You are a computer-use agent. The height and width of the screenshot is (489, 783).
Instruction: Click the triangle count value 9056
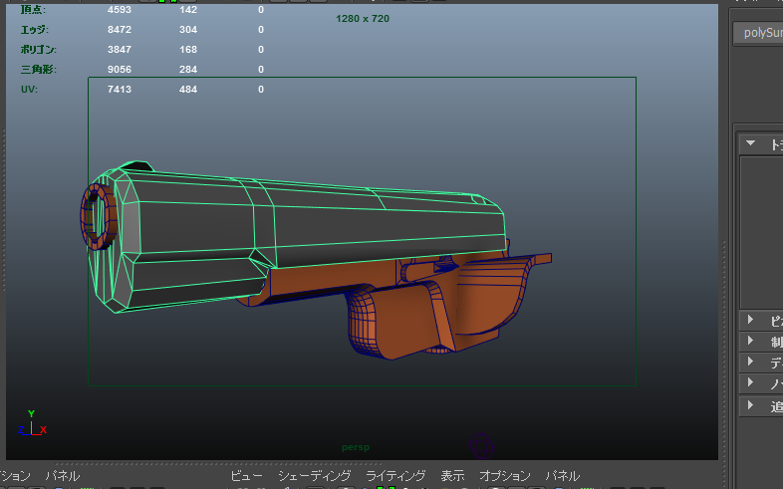120,70
